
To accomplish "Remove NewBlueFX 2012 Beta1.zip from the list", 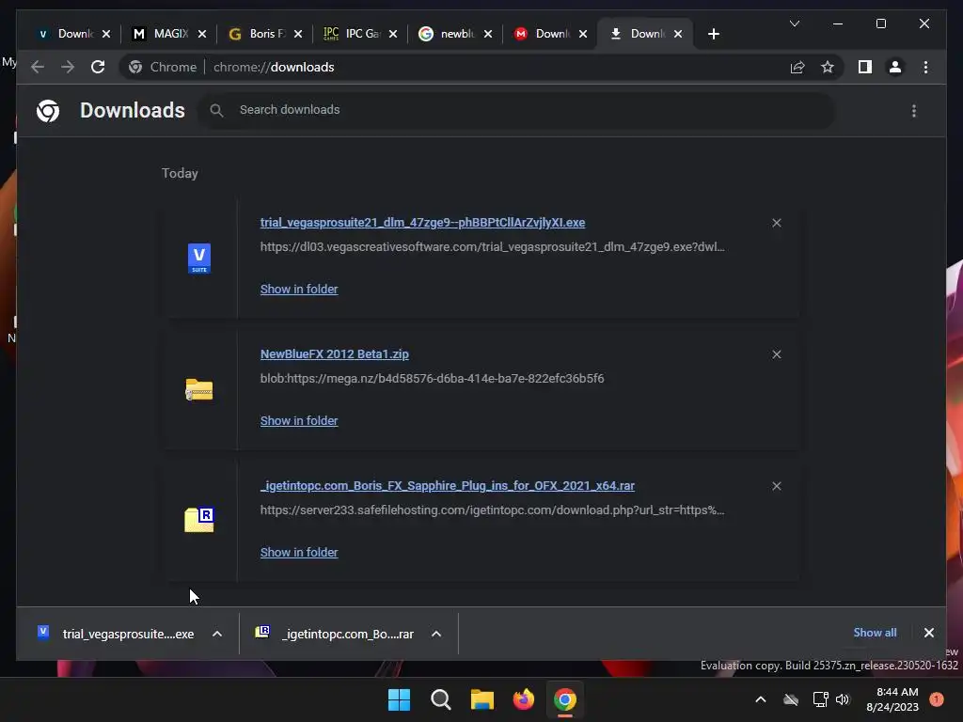I will pos(776,354).
